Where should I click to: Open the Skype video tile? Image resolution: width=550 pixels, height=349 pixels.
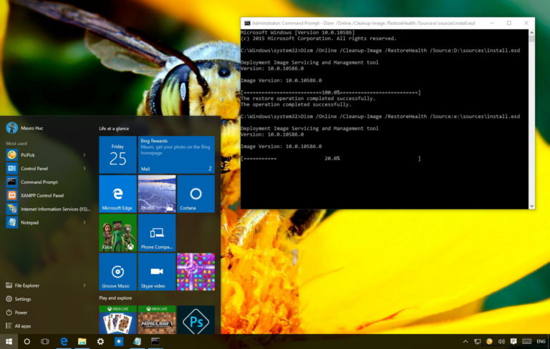pos(156,272)
